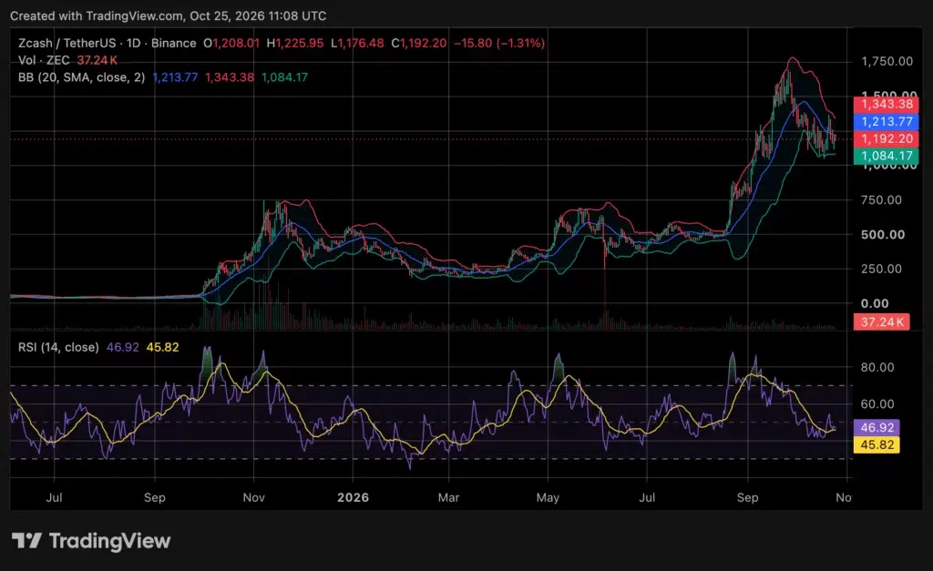Click the 80.00 RSI axis label
The image size is (933, 571).
pos(877,367)
